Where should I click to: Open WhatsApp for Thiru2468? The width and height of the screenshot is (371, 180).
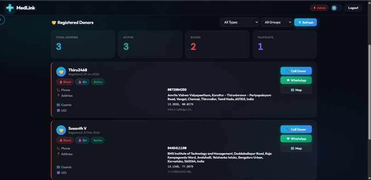296,81
